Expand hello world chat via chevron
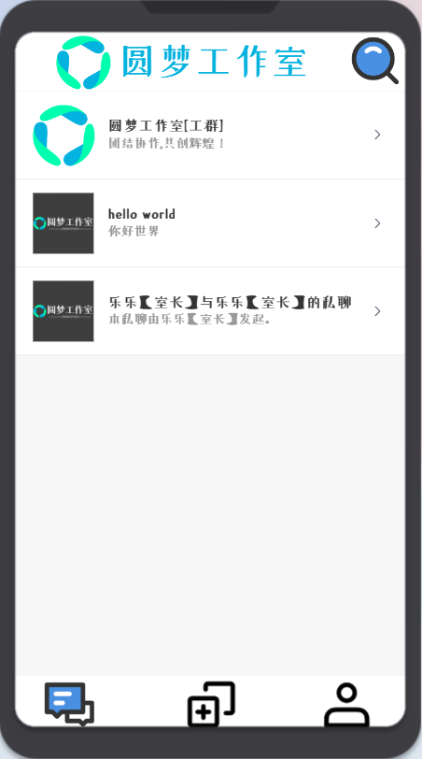422x759 pixels. [377, 223]
